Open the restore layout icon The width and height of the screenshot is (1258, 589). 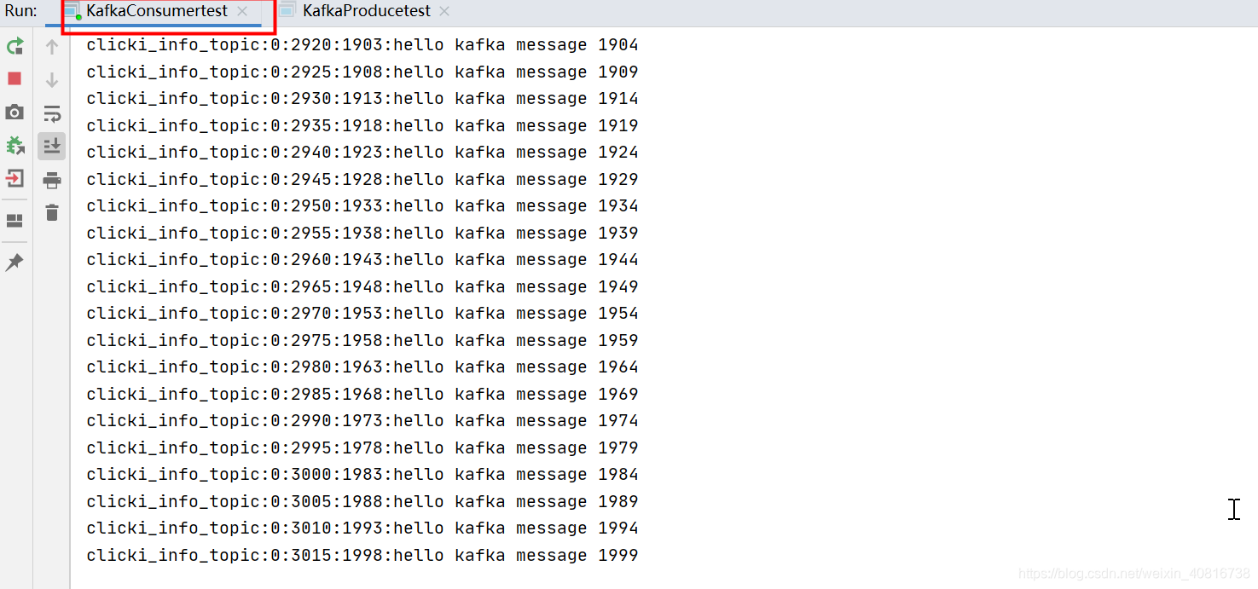tap(14, 221)
